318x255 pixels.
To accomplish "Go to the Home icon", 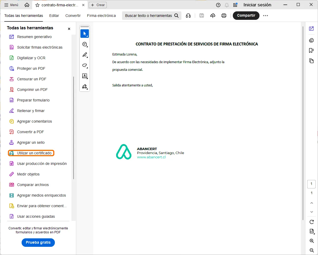I will tap(27, 5).
